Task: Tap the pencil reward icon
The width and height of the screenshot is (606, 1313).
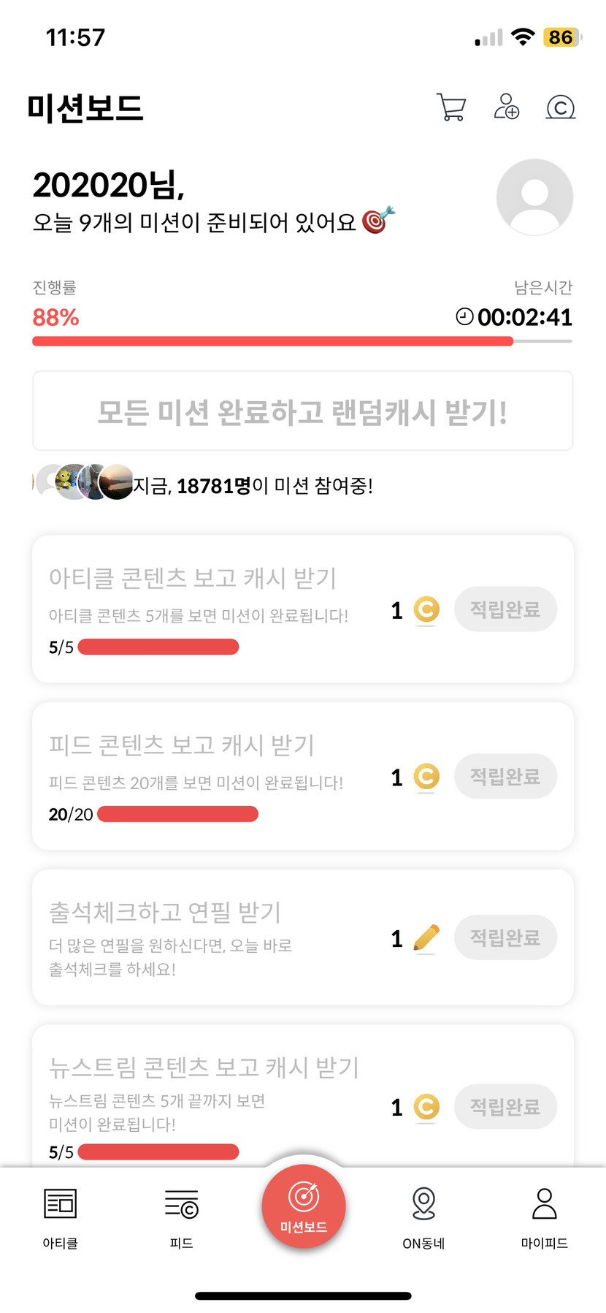Action: tap(426, 937)
